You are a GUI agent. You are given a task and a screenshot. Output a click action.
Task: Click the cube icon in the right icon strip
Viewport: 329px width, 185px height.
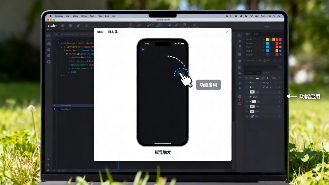click(x=240, y=61)
